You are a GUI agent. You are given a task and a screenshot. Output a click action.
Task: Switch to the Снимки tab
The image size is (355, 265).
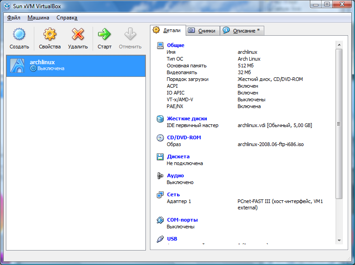[x=202, y=31]
